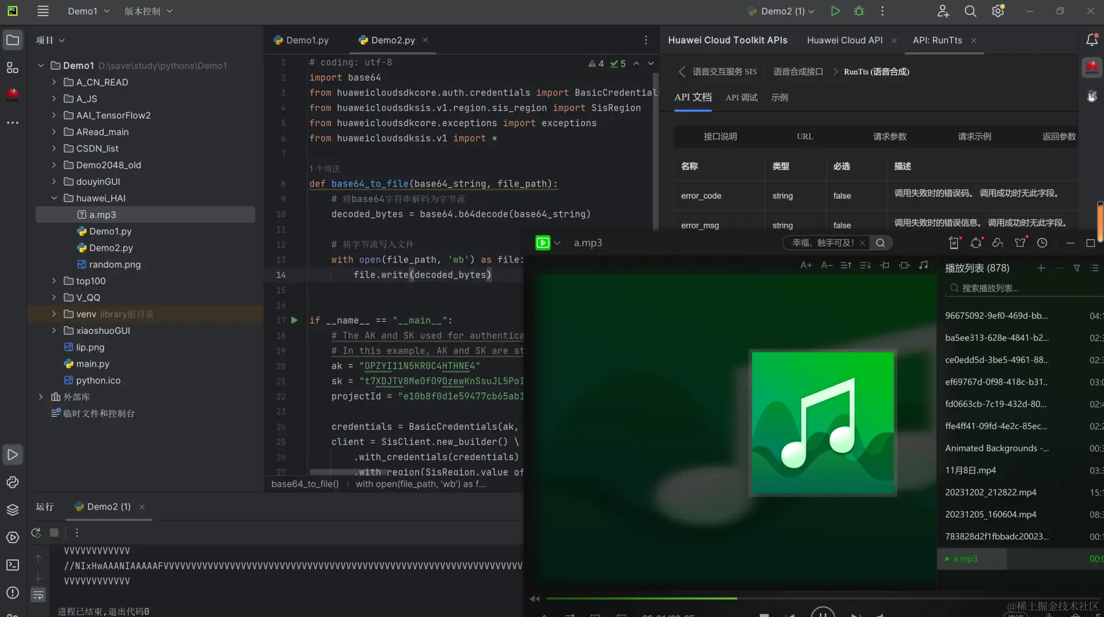Collapse the huawei_HAI folder
Screen dimensions: 1104x617
(x=54, y=199)
